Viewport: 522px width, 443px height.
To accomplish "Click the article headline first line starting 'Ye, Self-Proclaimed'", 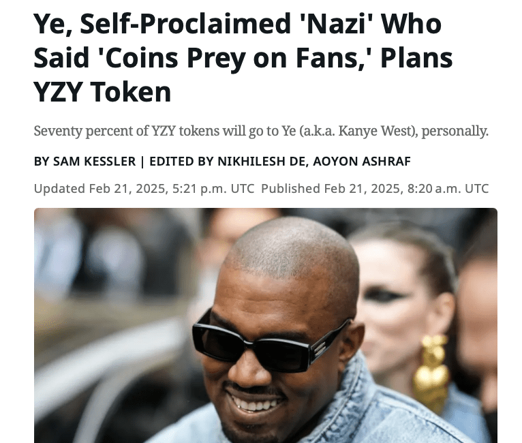I will click(237, 24).
